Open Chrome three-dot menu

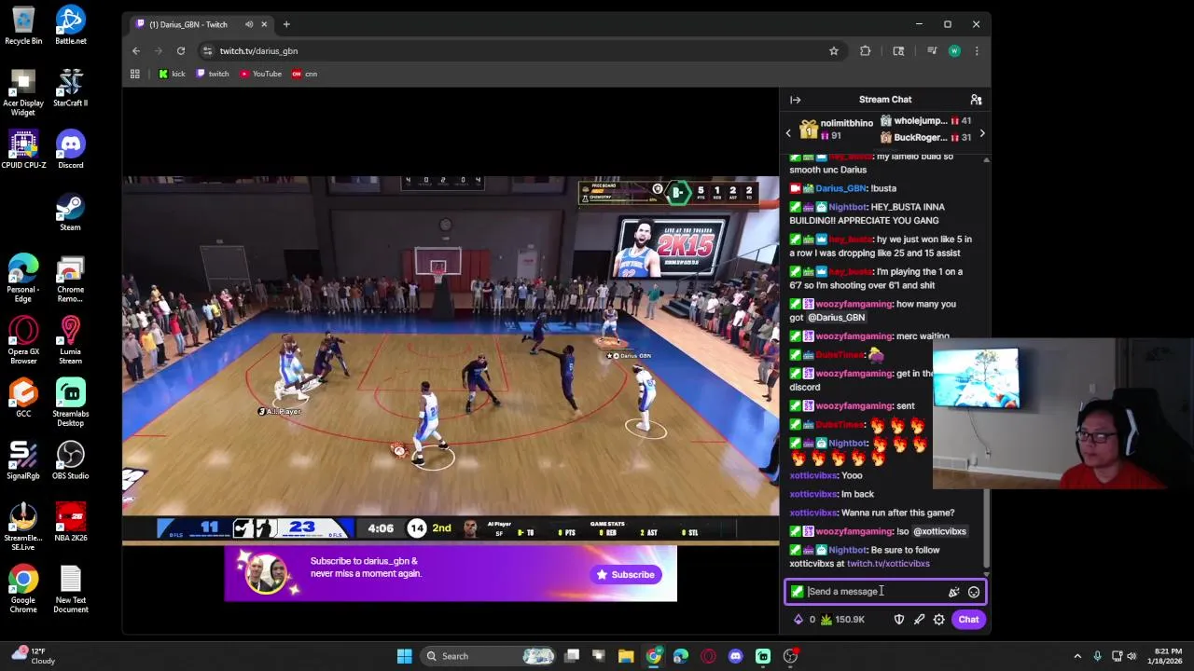977,51
